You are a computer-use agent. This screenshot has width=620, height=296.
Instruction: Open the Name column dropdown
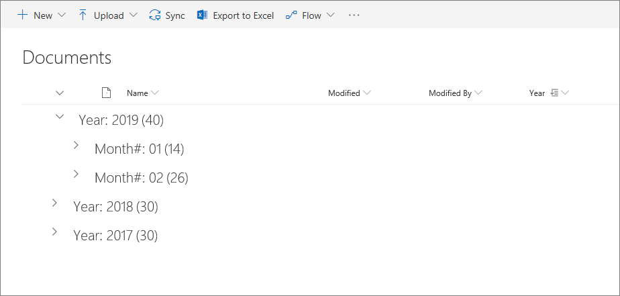[155, 93]
